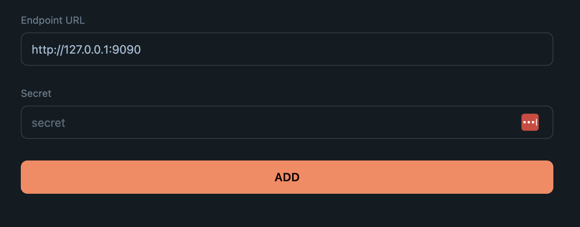Focus the Endpoint URL input field
Screen dimensions: 580x227
(x=287, y=49)
